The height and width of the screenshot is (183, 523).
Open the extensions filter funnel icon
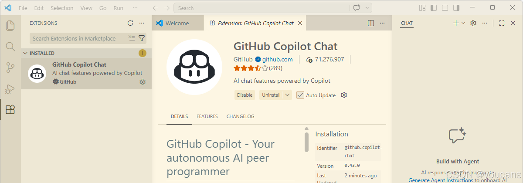click(142, 38)
